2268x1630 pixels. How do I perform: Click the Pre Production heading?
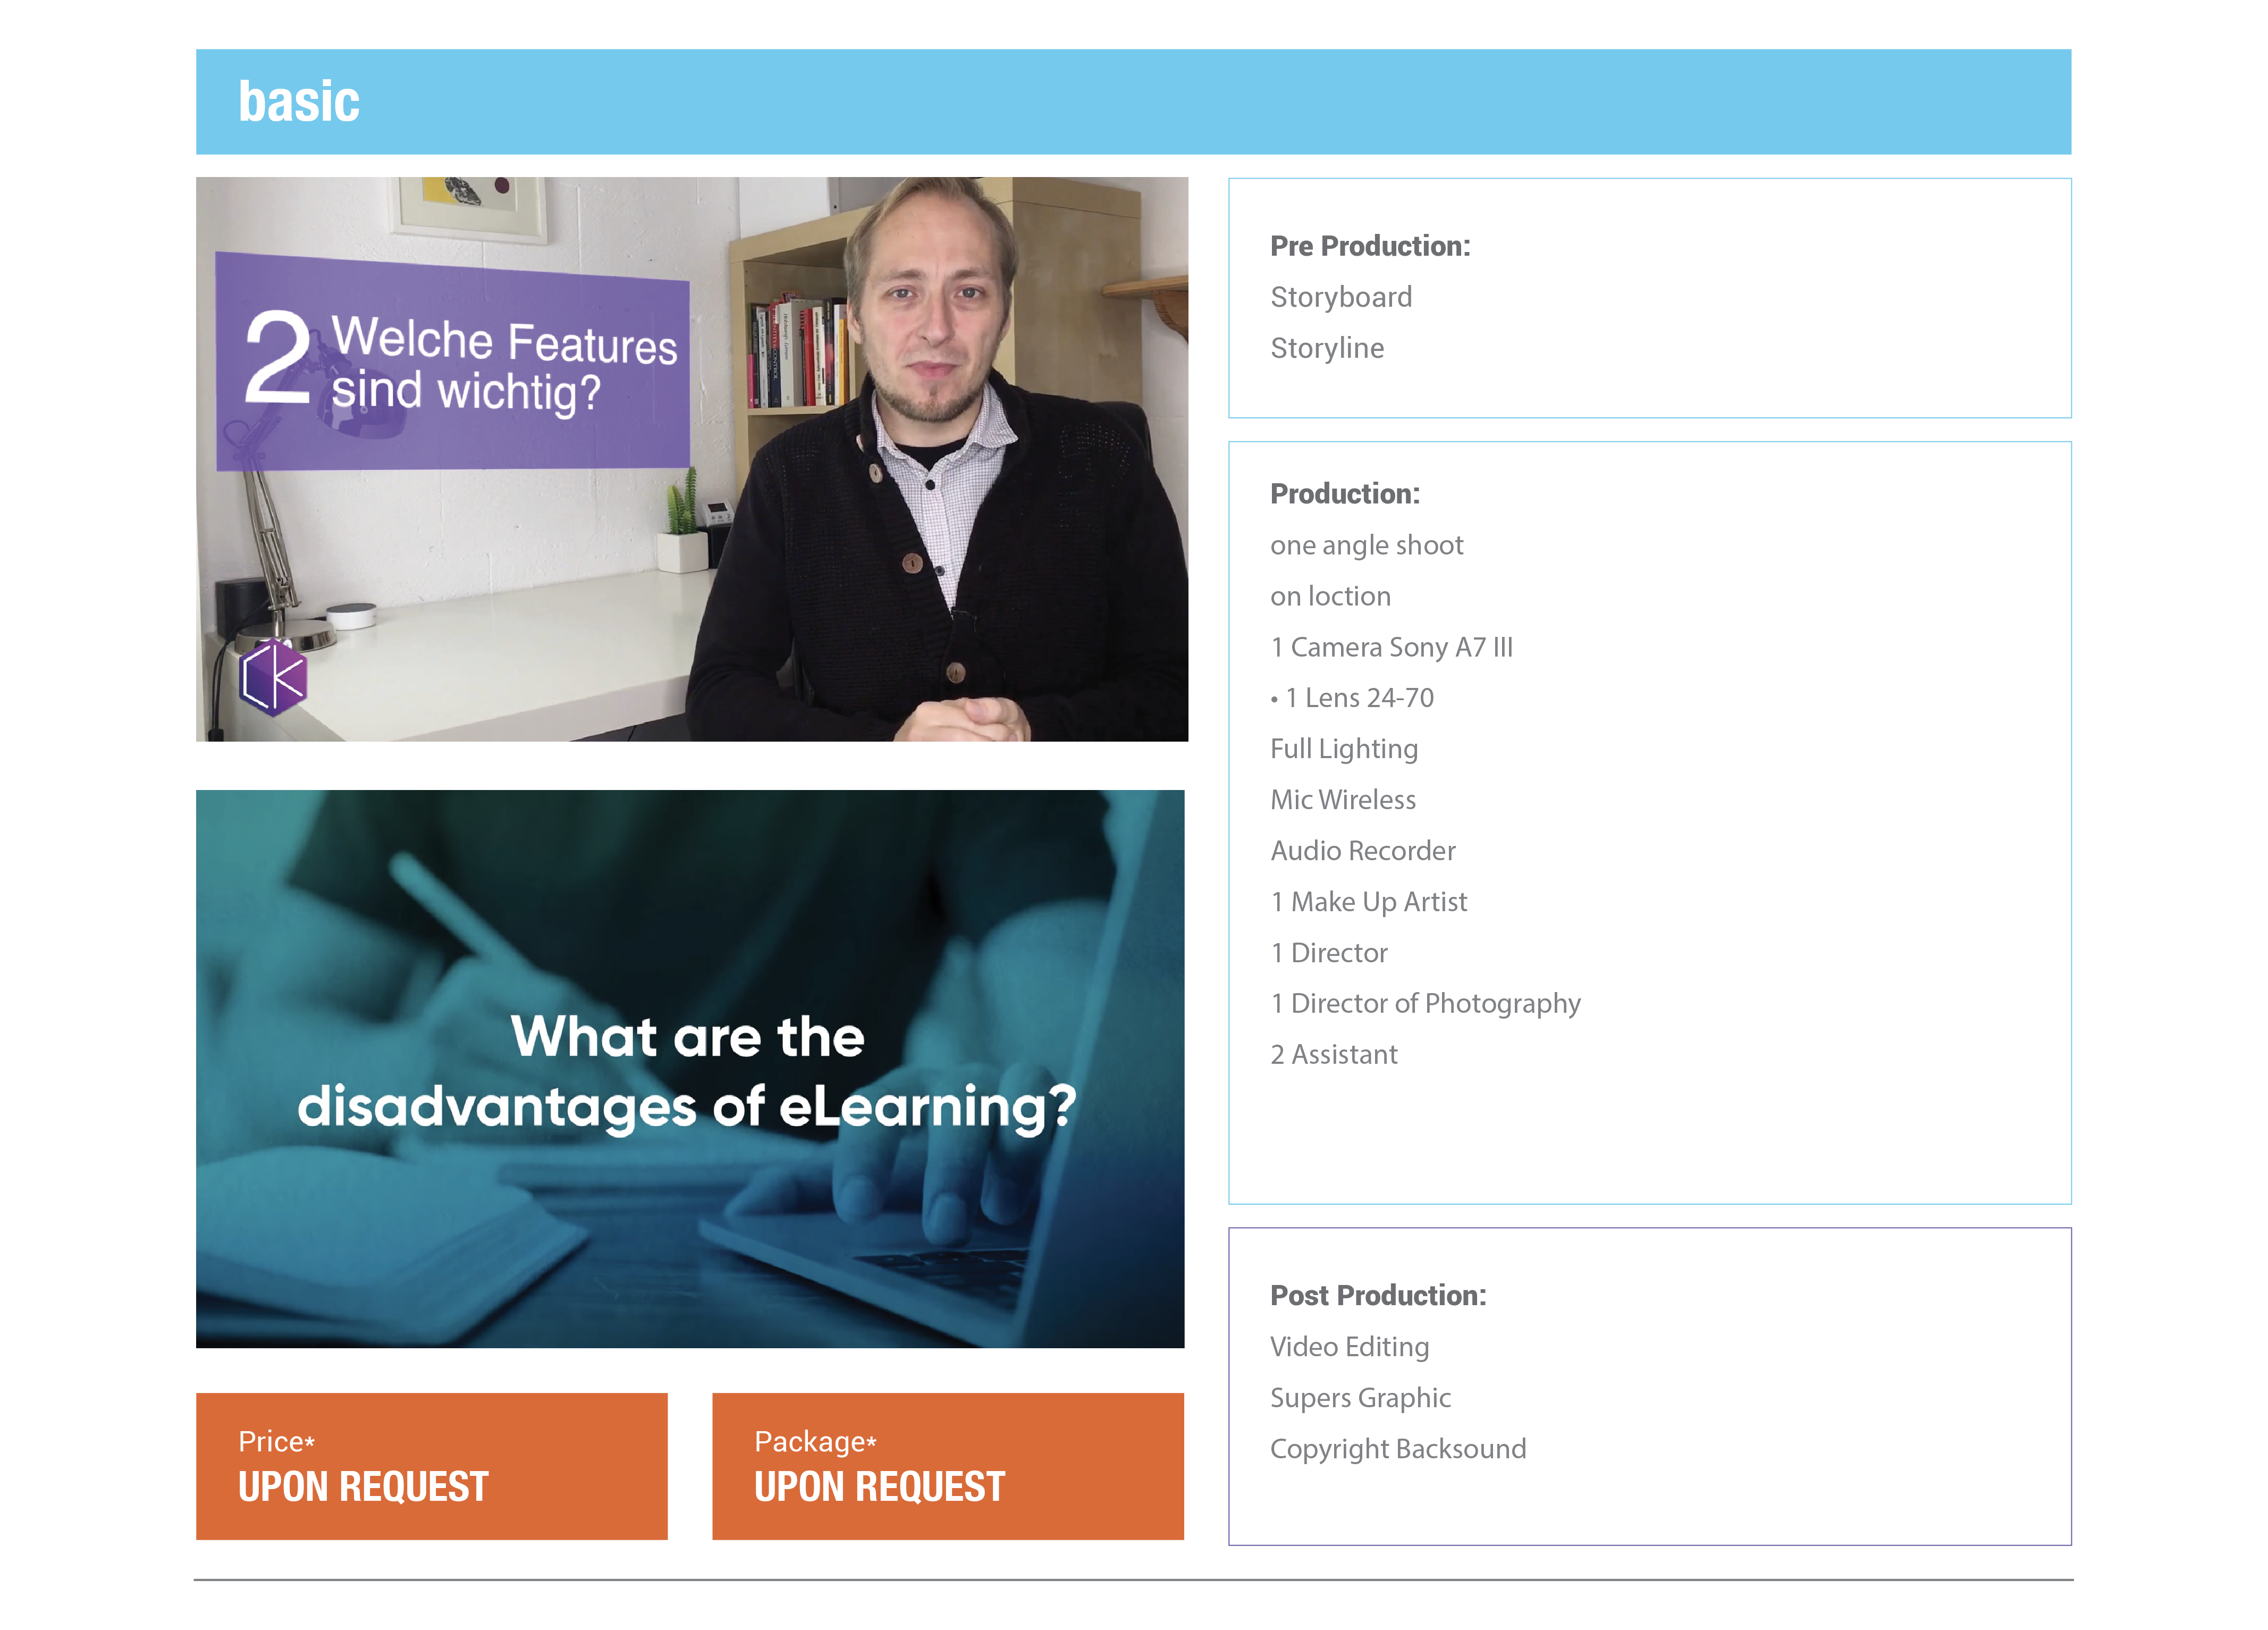(x=1370, y=246)
